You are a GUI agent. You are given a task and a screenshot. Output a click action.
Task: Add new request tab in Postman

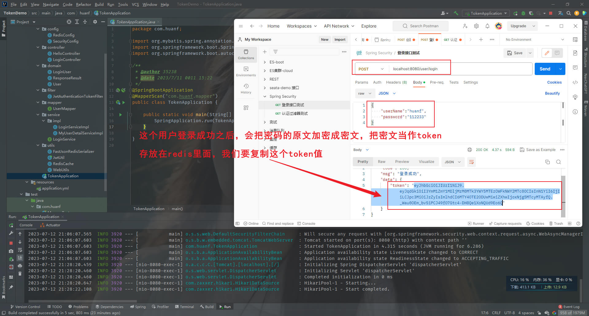[481, 39]
